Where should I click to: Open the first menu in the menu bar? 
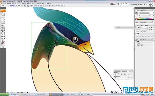[x=4, y=3]
